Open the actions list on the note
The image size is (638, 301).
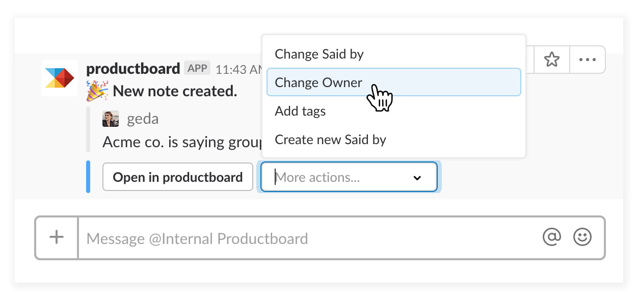[x=349, y=177]
